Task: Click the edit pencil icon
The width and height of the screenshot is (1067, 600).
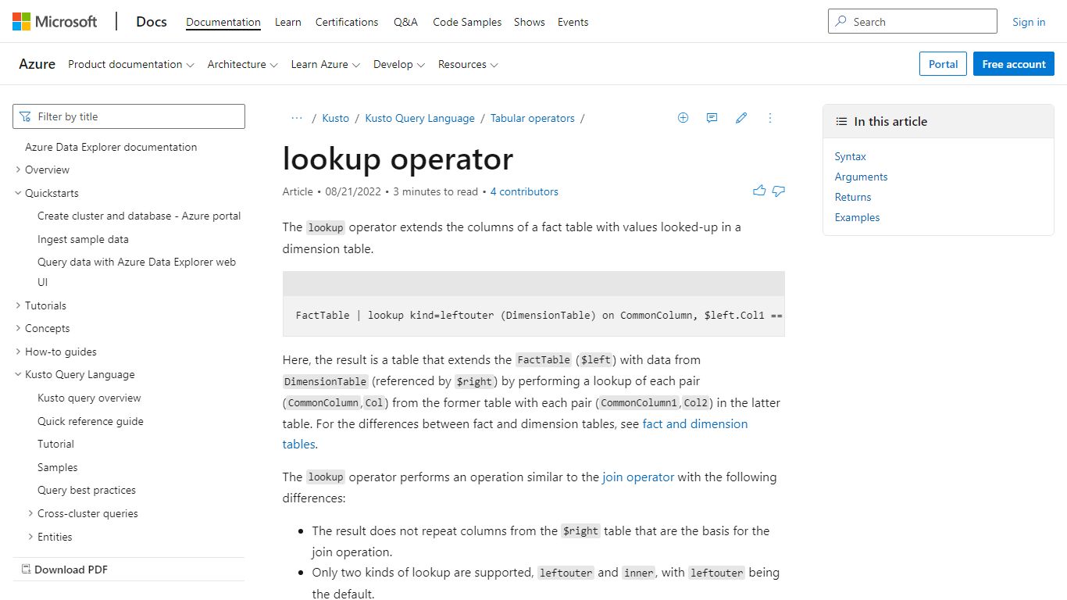Action: [741, 118]
